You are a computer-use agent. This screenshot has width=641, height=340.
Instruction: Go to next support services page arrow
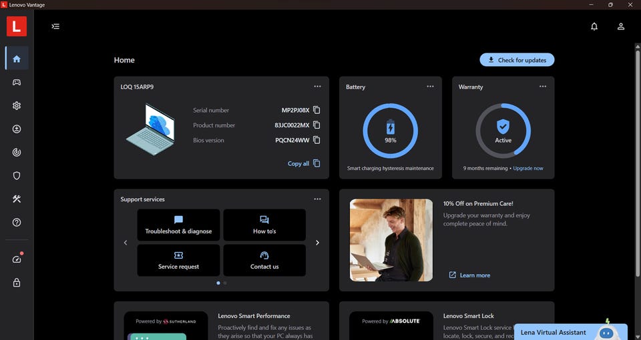317,243
